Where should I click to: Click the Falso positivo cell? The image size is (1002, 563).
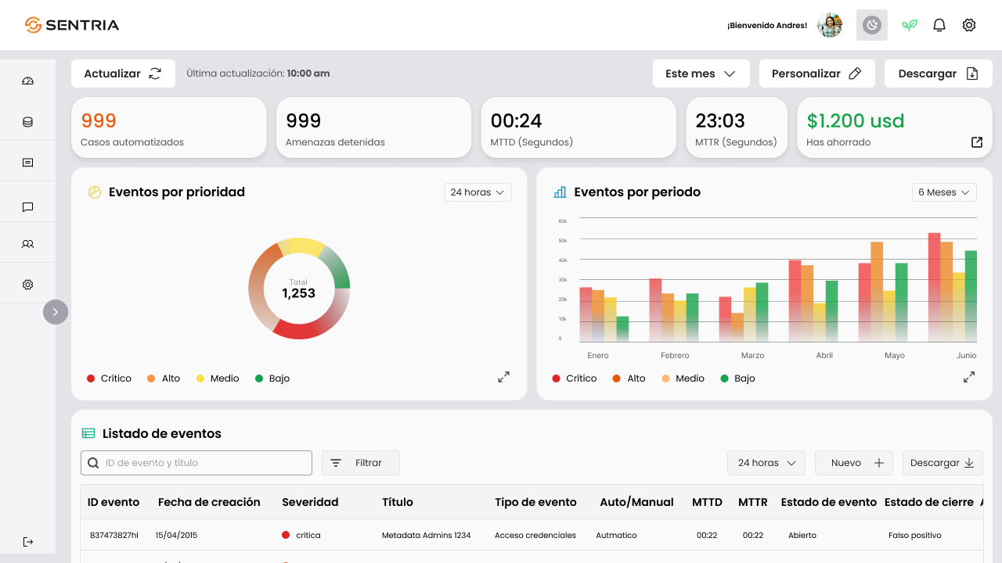tap(915, 536)
